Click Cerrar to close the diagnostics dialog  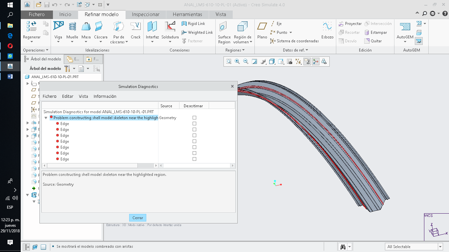click(x=137, y=218)
